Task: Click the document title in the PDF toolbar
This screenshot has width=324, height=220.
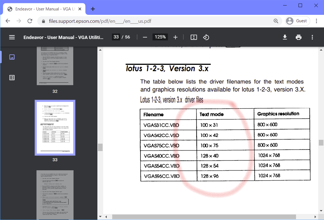Action: click(x=63, y=37)
